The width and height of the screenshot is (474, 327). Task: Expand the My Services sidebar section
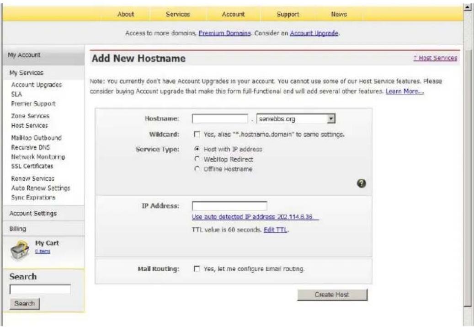coord(43,73)
